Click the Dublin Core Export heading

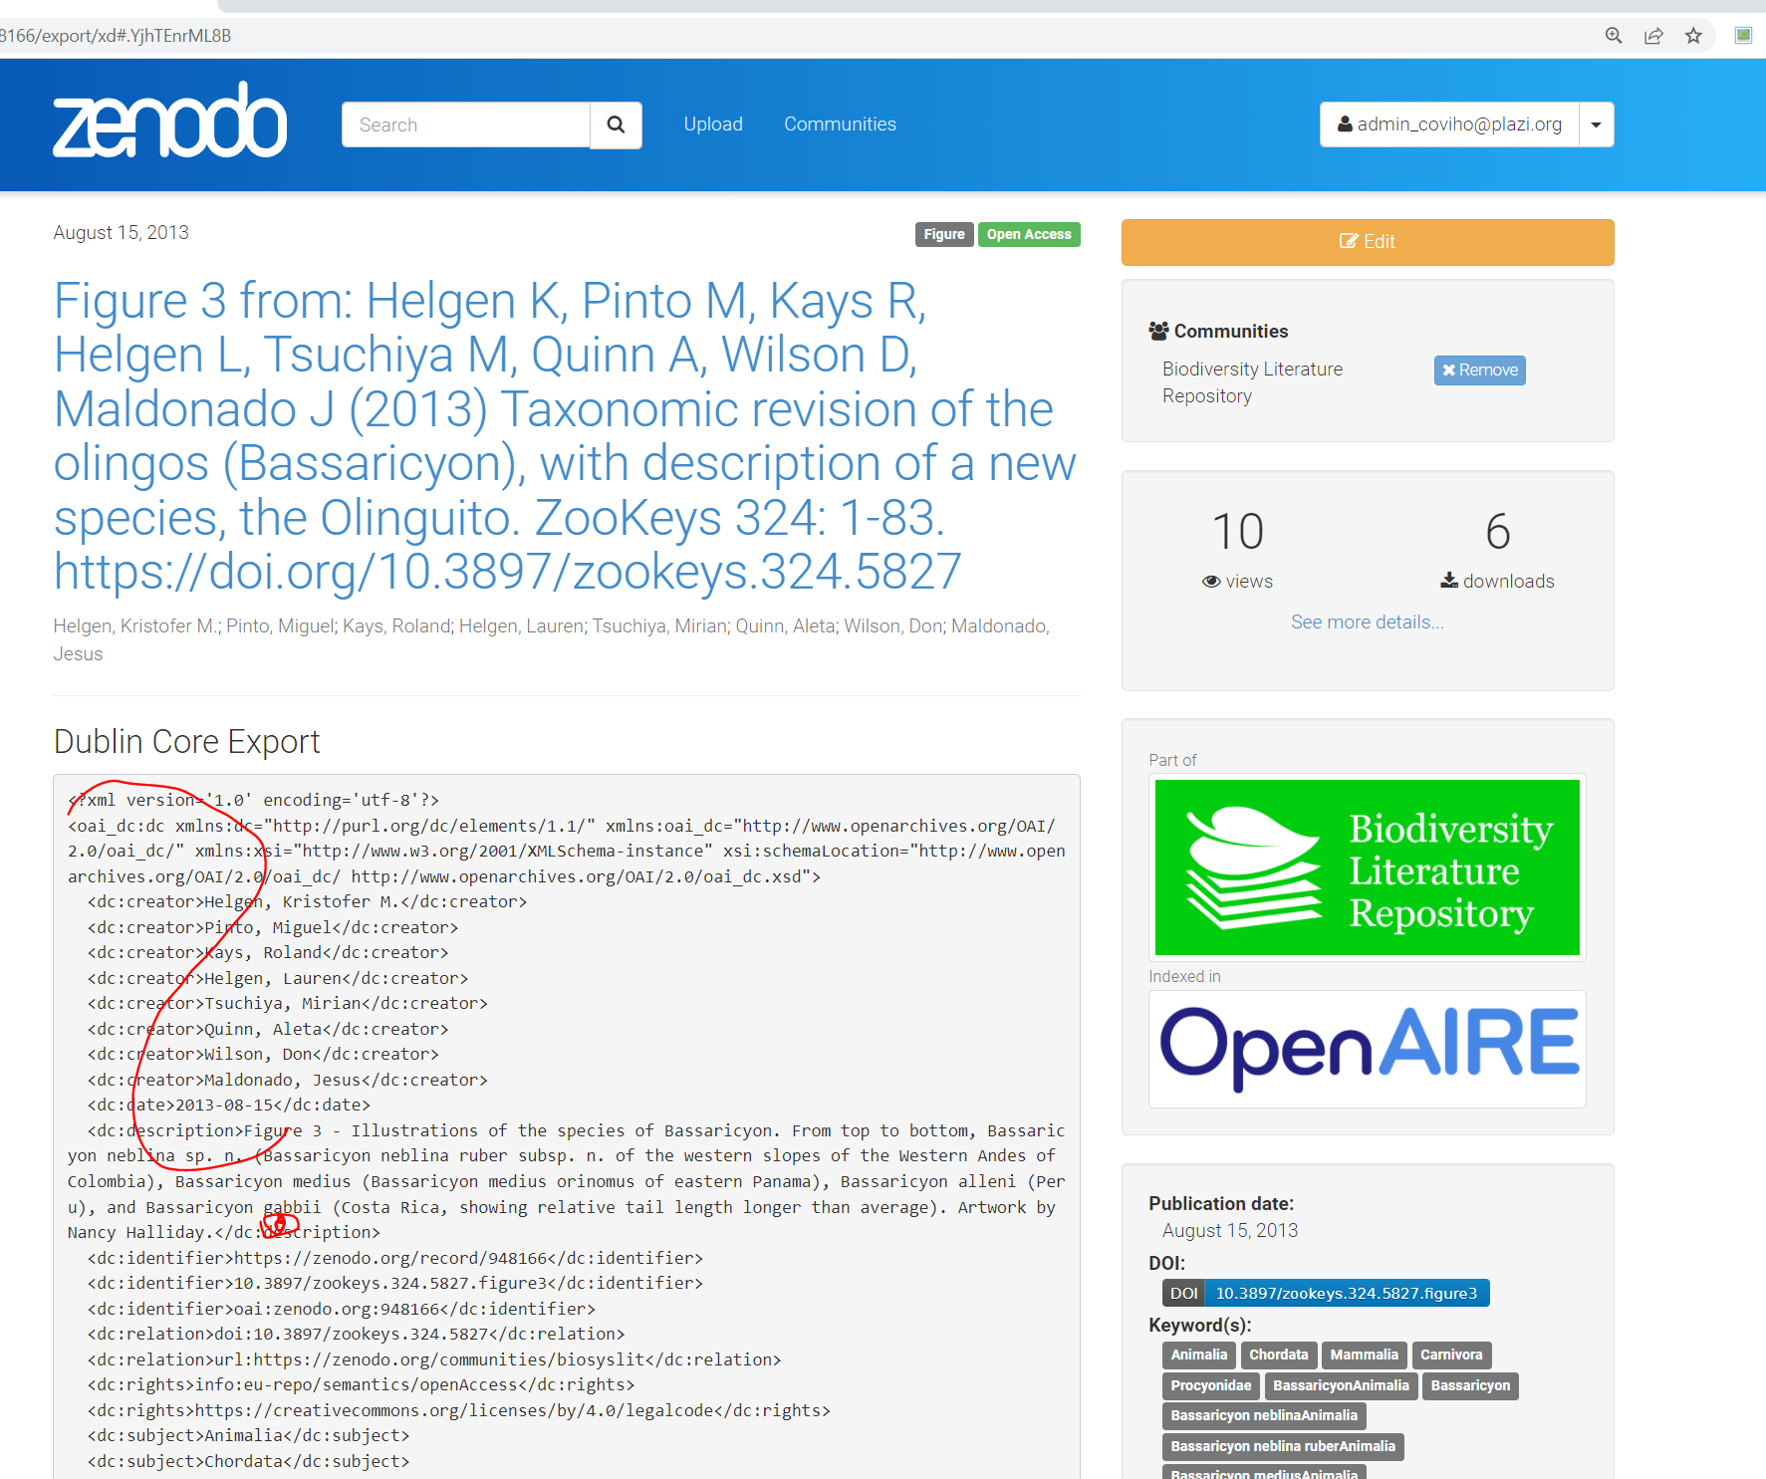(187, 742)
